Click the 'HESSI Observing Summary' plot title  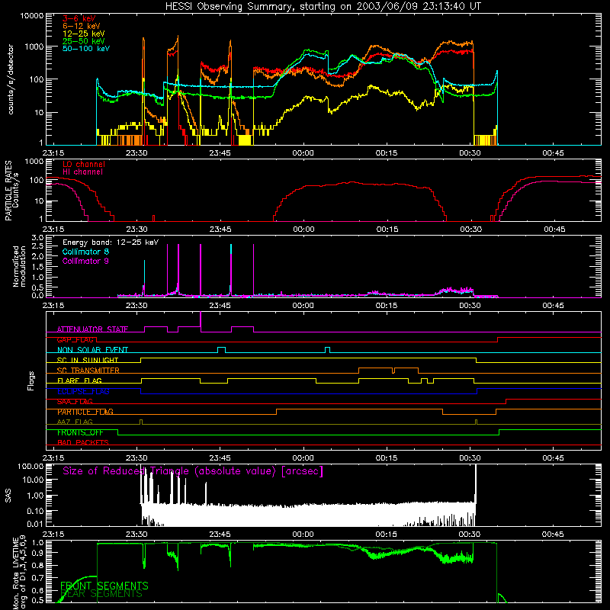tap(323, 7)
